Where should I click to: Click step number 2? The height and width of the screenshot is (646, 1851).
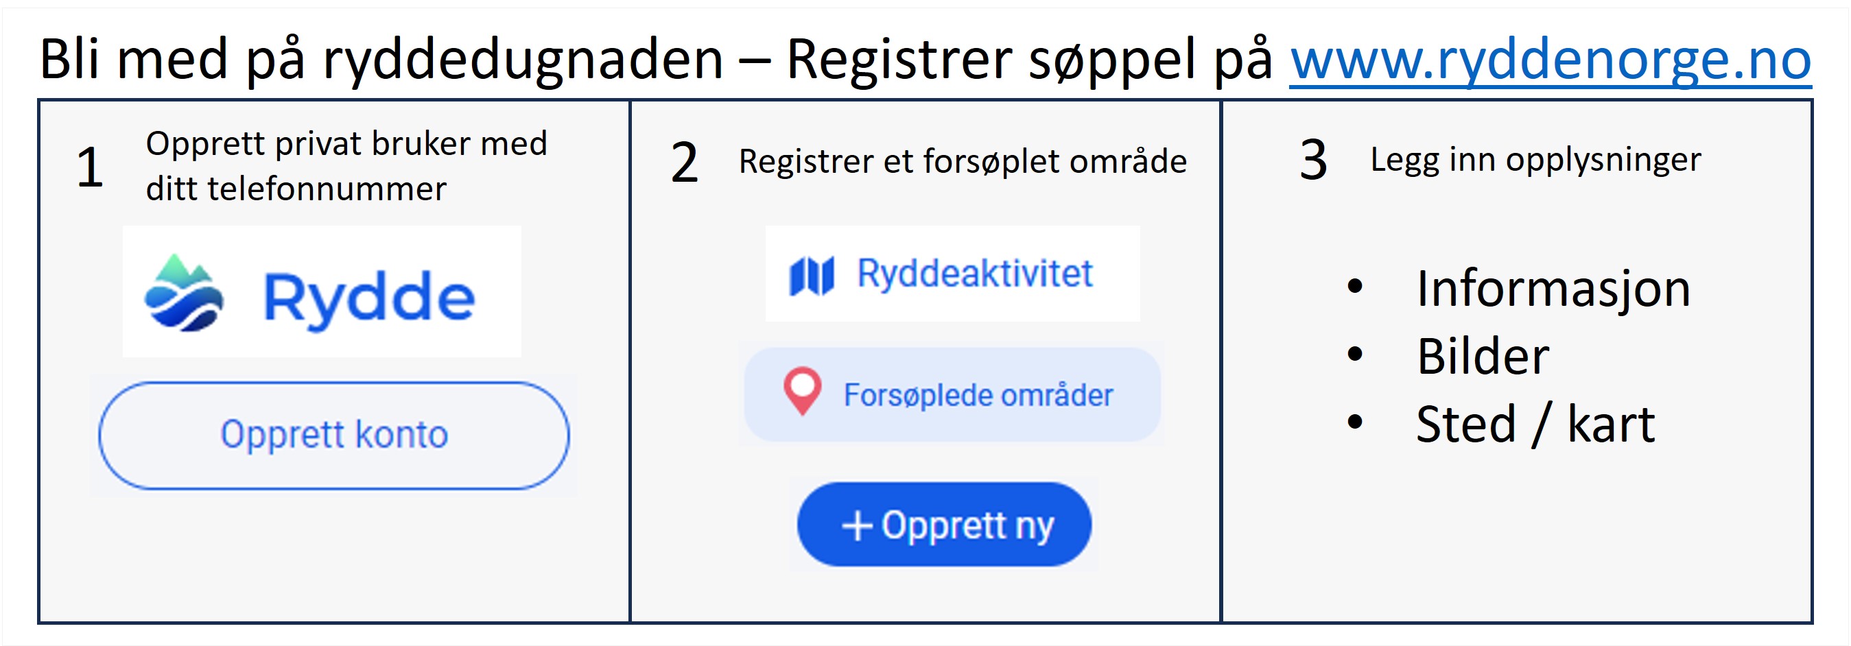684,163
